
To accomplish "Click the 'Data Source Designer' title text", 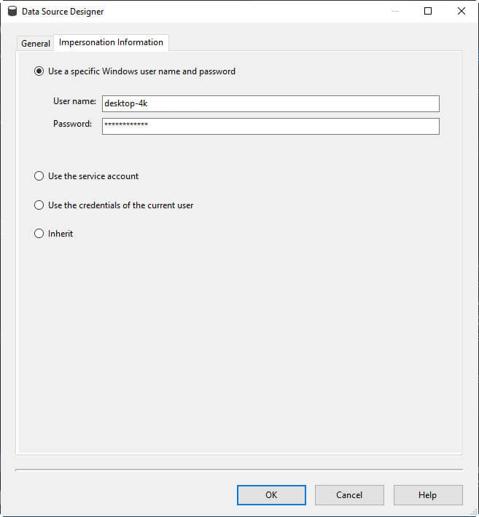I will pos(63,12).
